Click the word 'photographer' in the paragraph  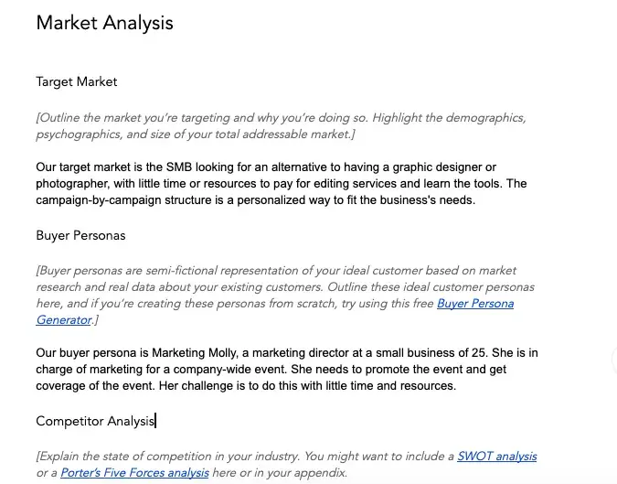(73, 183)
